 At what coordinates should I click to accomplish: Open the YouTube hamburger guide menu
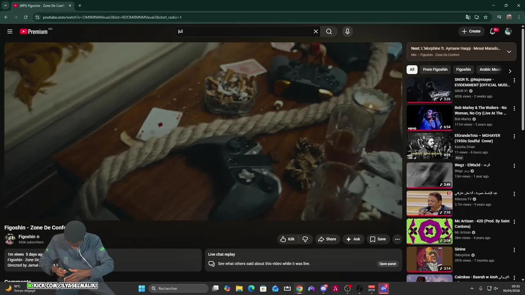[10, 32]
